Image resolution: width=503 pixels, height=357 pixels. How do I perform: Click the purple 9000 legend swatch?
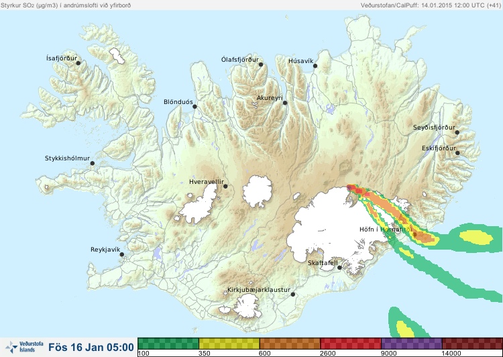(x=412, y=344)
